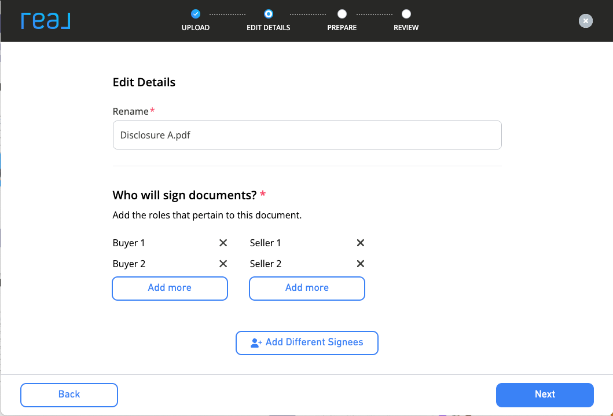Image resolution: width=613 pixels, height=416 pixels.
Task: Click the completed Upload step checkmark
Action: pos(196,14)
